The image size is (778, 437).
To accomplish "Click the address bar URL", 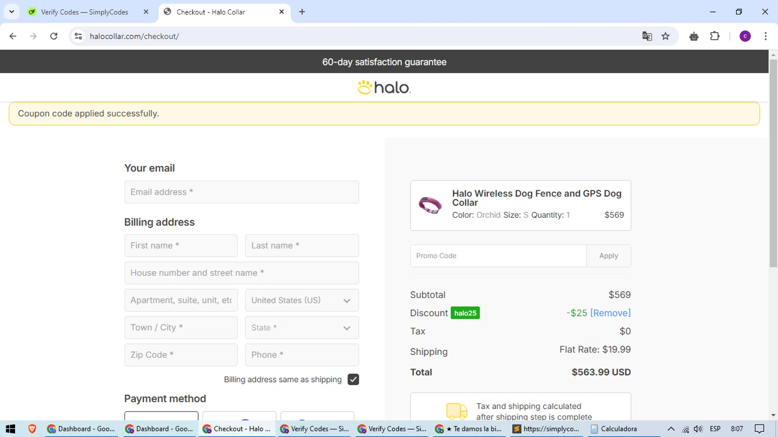I will [134, 36].
